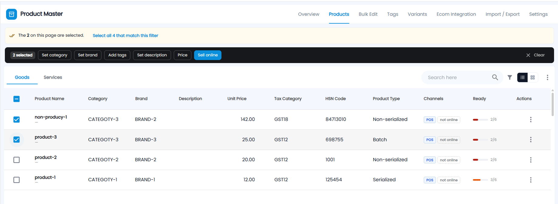Screen dimensions: 558x204
Task: Click readiness progress bar for non-producy-1
Action: pyautogui.click(x=480, y=120)
